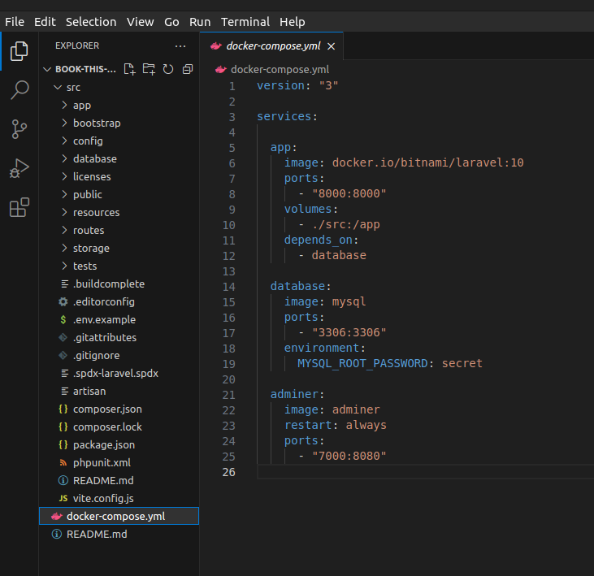Click the depends_on key in editor
594x576 pixels.
319,240
